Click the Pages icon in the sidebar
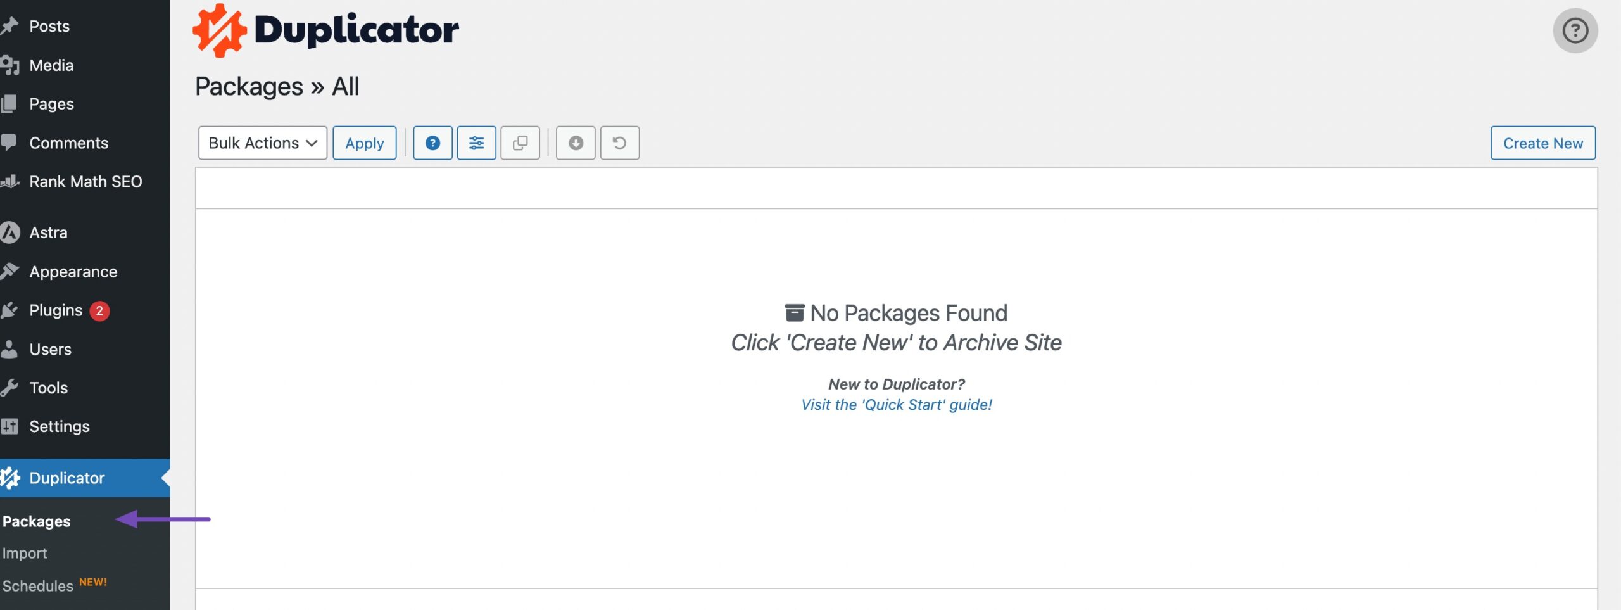This screenshot has height=610, width=1621. pos(9,104)
